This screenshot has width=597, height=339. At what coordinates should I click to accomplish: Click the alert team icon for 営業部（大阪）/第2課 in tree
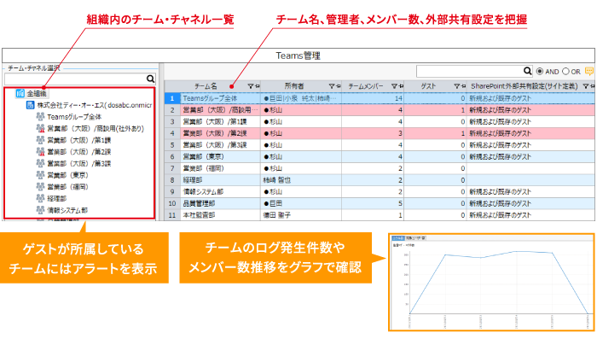click(40, 152)
